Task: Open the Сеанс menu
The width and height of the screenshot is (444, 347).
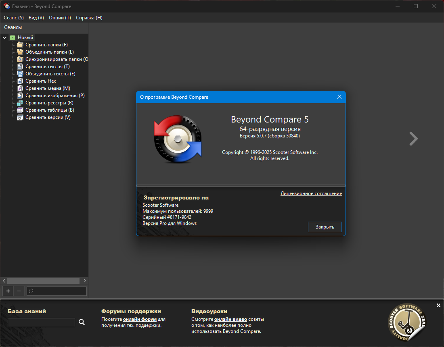Action: pyautogui.click(x=14, y=18)
